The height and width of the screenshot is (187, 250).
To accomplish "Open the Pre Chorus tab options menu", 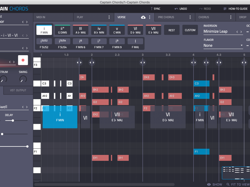I will click(x=190, y=17).
